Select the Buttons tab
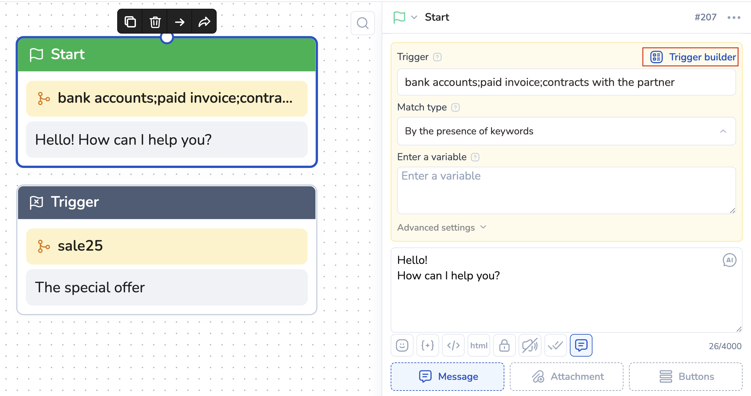 tap(686, 376)
